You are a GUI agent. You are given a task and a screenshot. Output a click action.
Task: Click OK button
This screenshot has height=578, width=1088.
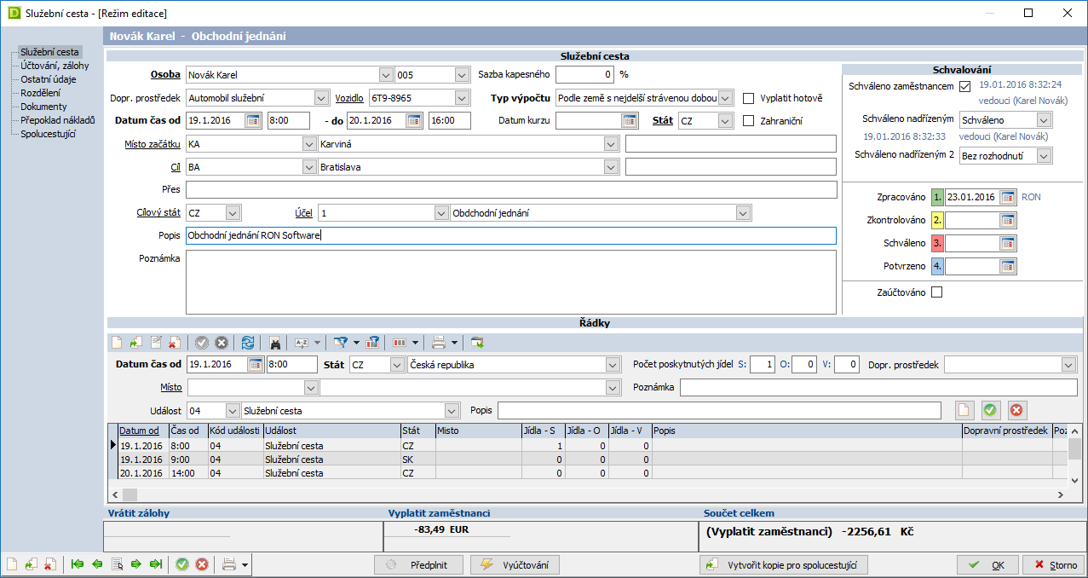(987, 564)
